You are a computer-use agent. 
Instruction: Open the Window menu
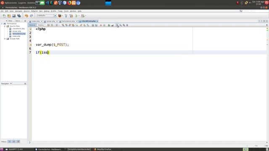point(73,11)
